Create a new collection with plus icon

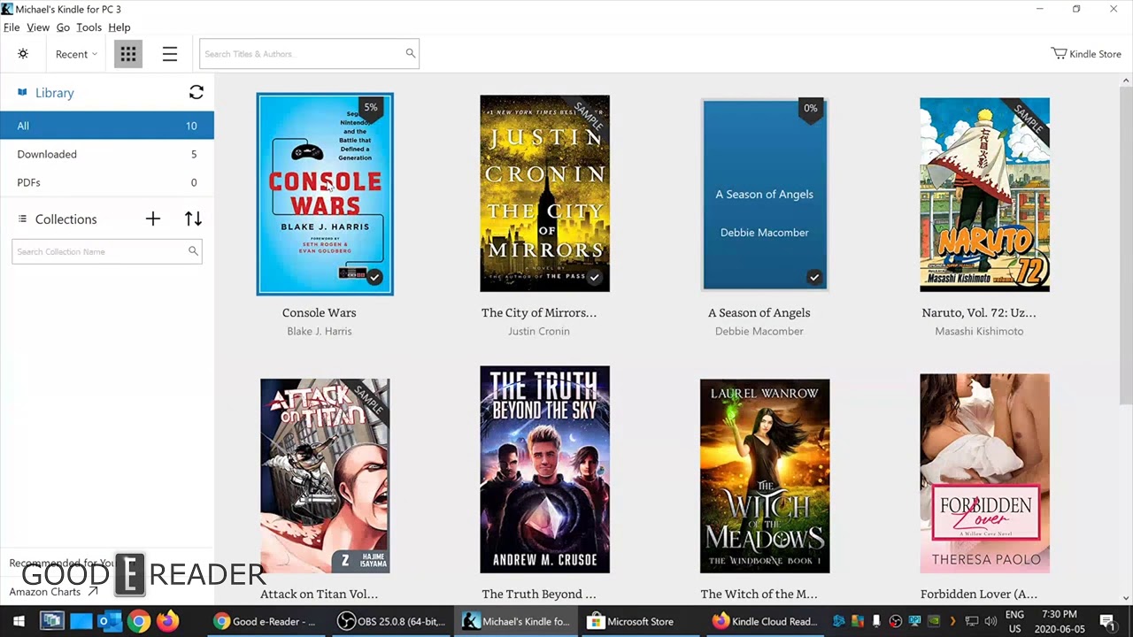tap(153, 219)
